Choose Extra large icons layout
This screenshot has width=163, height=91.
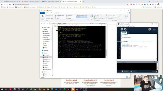[59, 15]
